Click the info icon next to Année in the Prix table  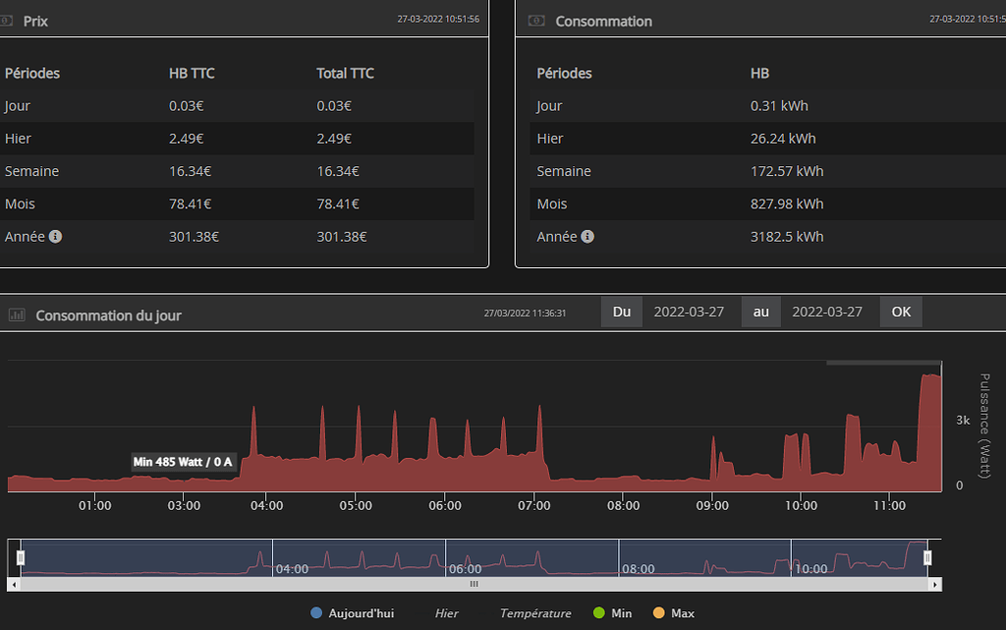click(x=55, y=237)
